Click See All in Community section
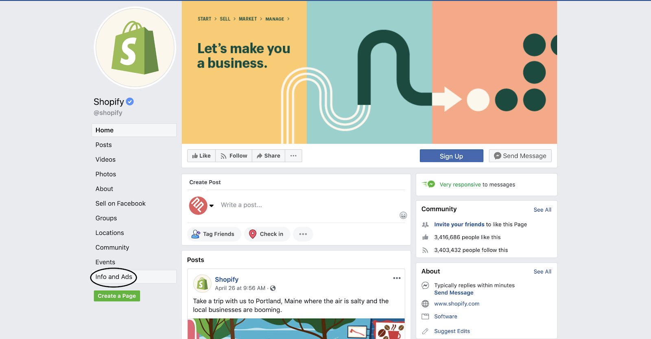 tap(542, 210)
